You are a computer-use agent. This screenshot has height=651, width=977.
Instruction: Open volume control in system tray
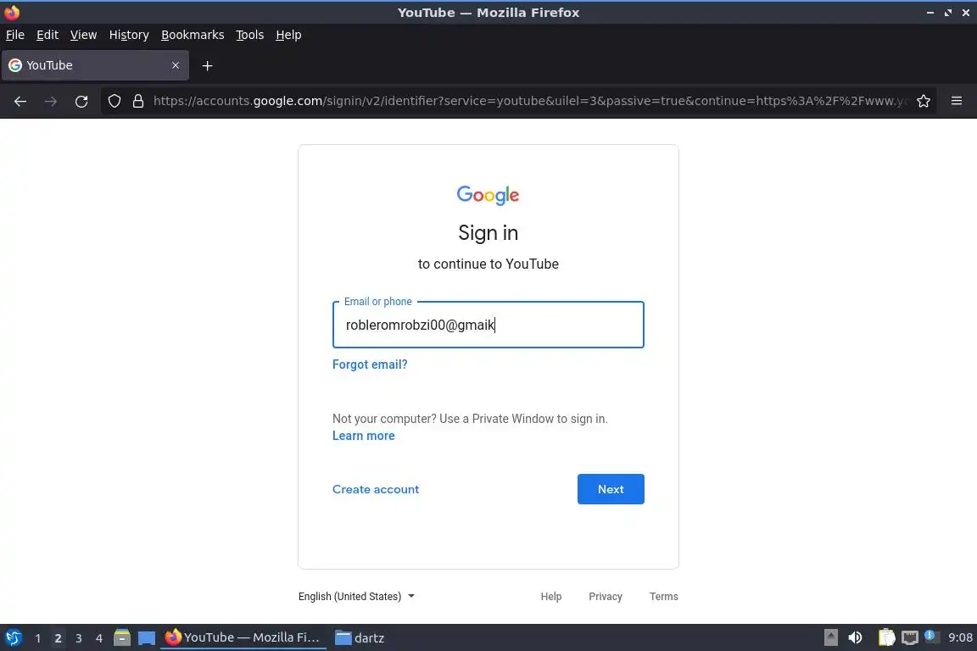pyautogui.click(x=856, y=637)
